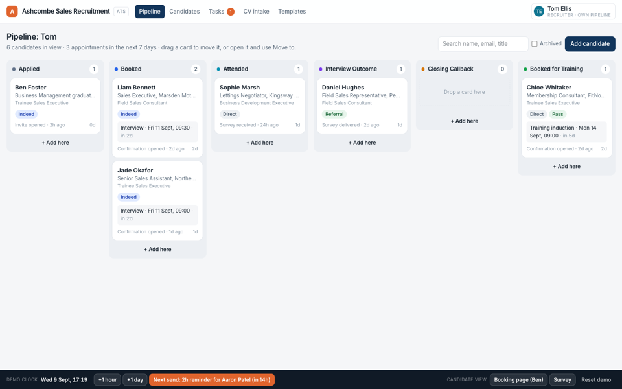Screen dimensions: 622x389
Task: Click Chloe's Training induction Mon 14 Sept box
Action: pos(567,132)
